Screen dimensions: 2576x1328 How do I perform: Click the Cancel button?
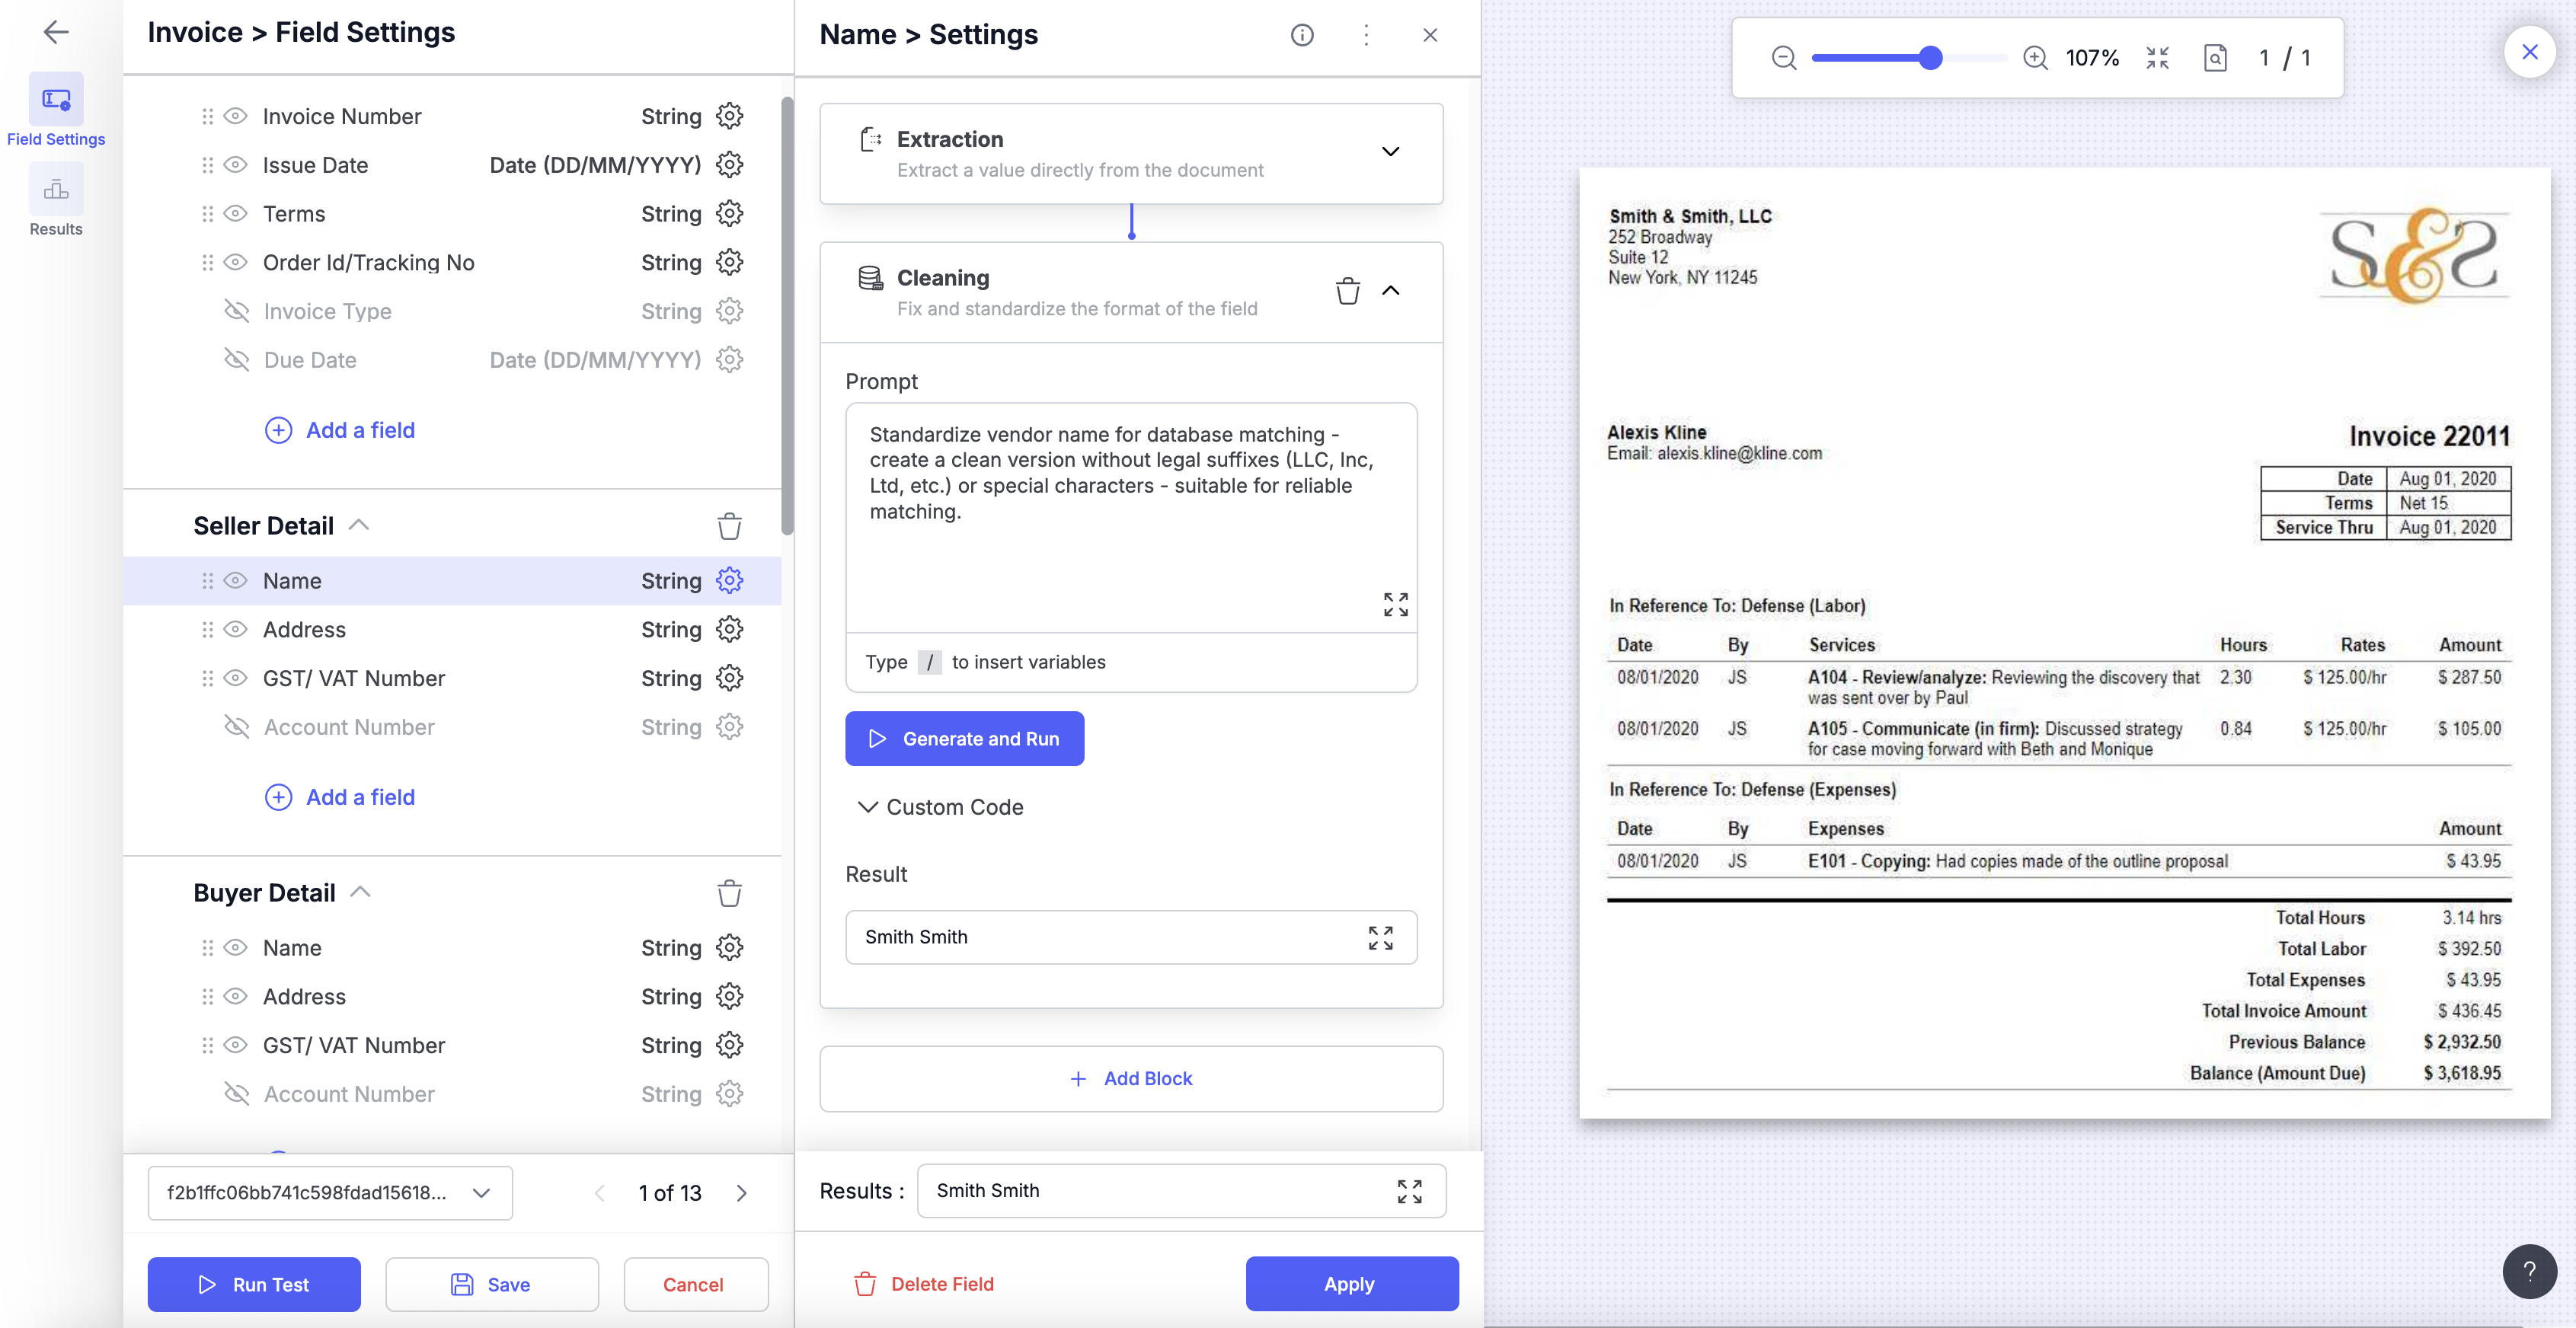[696, 1284]
